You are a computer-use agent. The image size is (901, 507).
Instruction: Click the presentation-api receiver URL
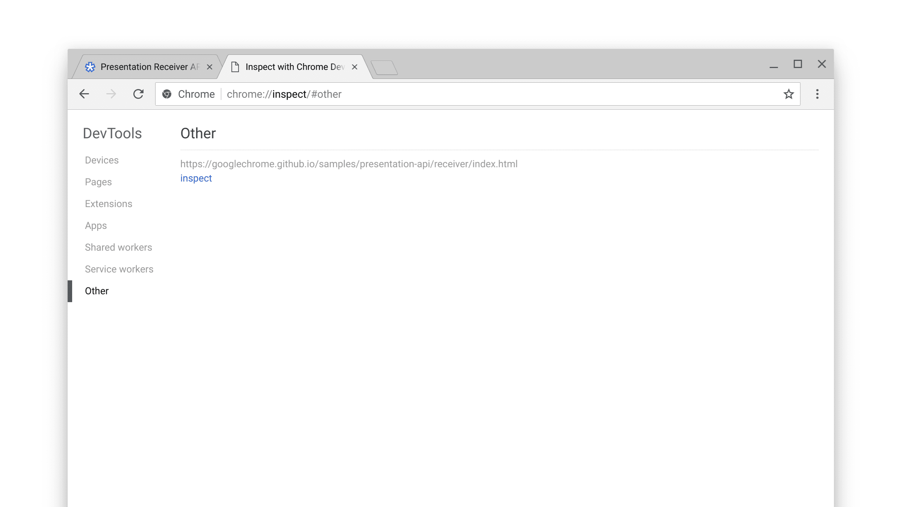click(348, 163)
